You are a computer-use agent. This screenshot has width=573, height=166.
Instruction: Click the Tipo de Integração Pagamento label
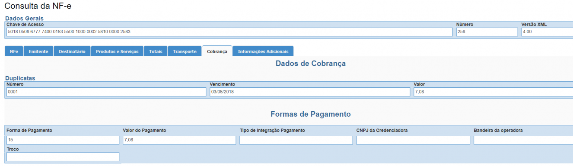click(273, 131)
